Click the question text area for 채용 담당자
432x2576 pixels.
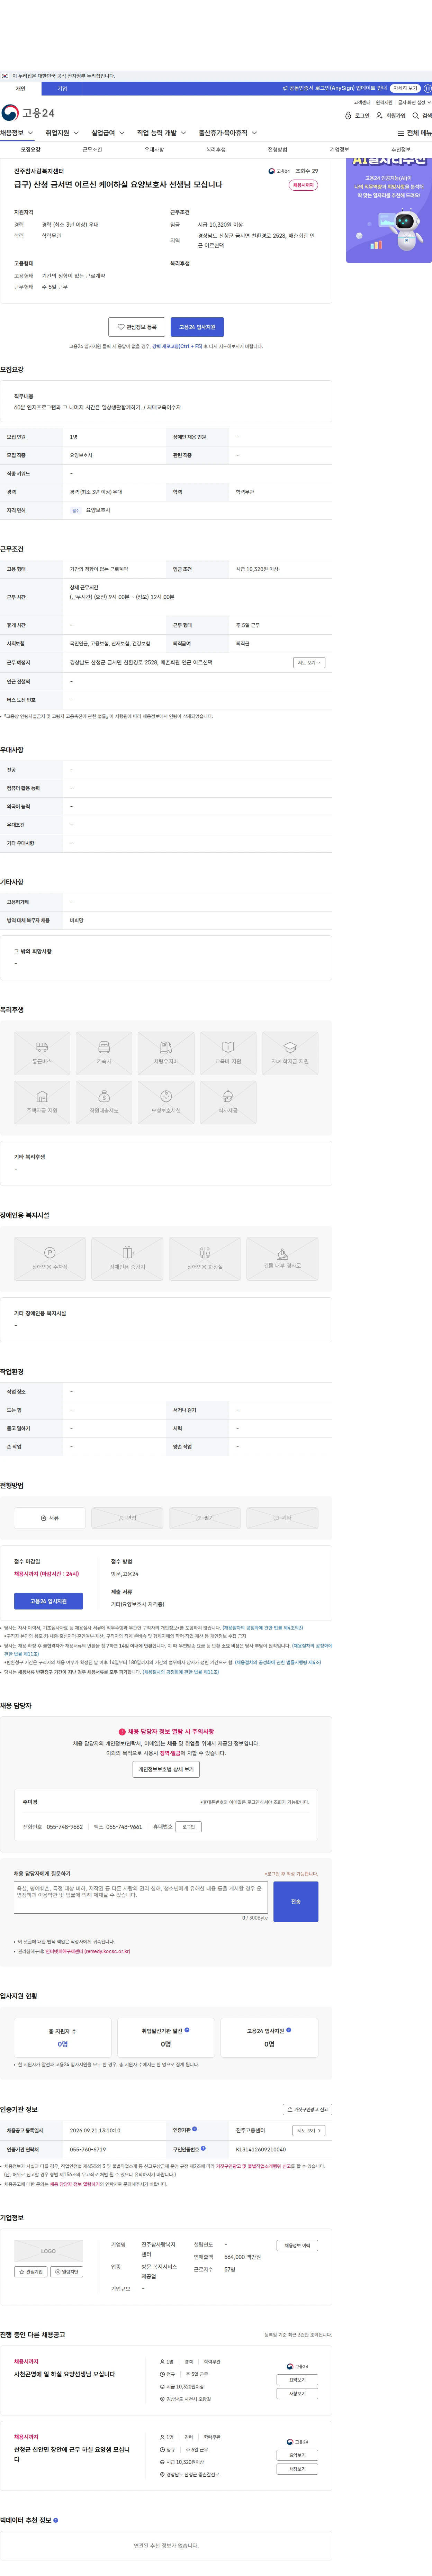(x=141, y=1898)
